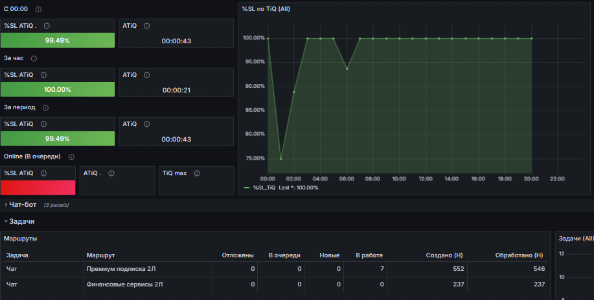The width and height of the screenshot is (594, 300).
Task: Click the "Обработано (Н)" column header
Action: (x=518, y=255)
